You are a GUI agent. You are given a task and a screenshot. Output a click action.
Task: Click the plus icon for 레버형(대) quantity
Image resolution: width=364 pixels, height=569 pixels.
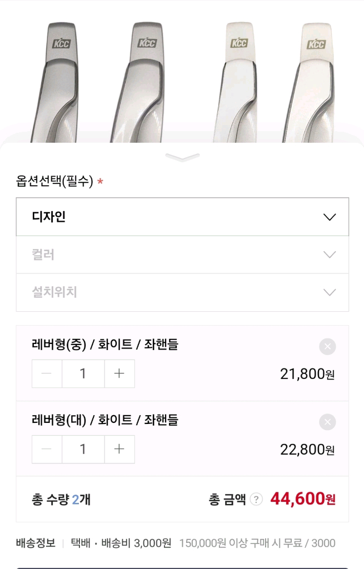point(119,449)
